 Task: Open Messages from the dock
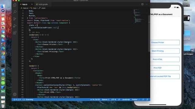coord(3,32)
